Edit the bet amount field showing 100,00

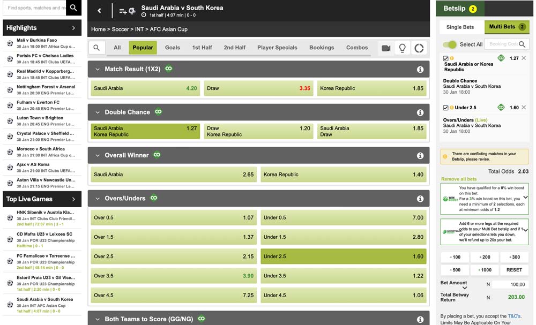(510, 284)
